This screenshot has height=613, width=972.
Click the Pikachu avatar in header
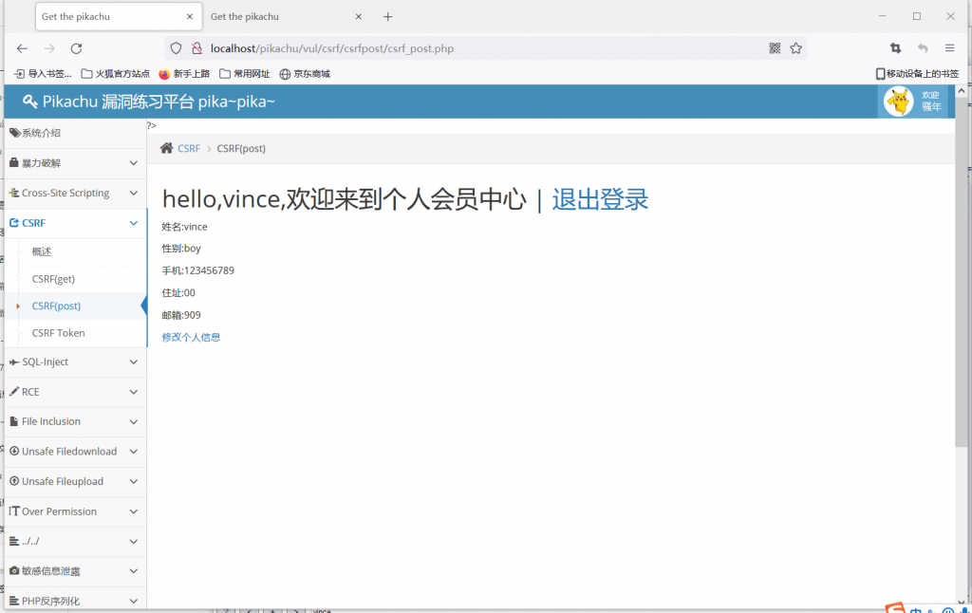coord(898,102)
